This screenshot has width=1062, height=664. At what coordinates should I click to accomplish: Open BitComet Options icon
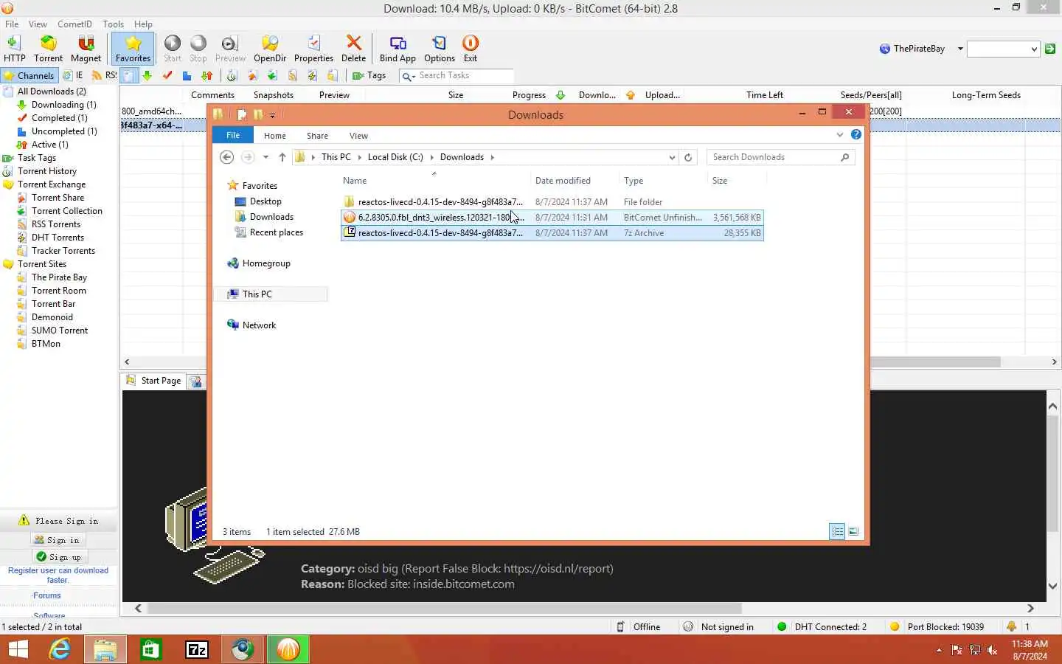pos(440,49)
